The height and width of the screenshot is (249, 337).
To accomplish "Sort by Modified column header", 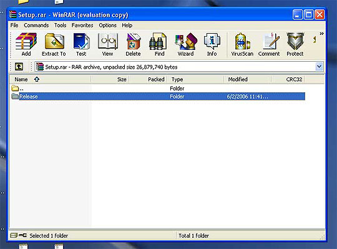I will click(247, 79).
